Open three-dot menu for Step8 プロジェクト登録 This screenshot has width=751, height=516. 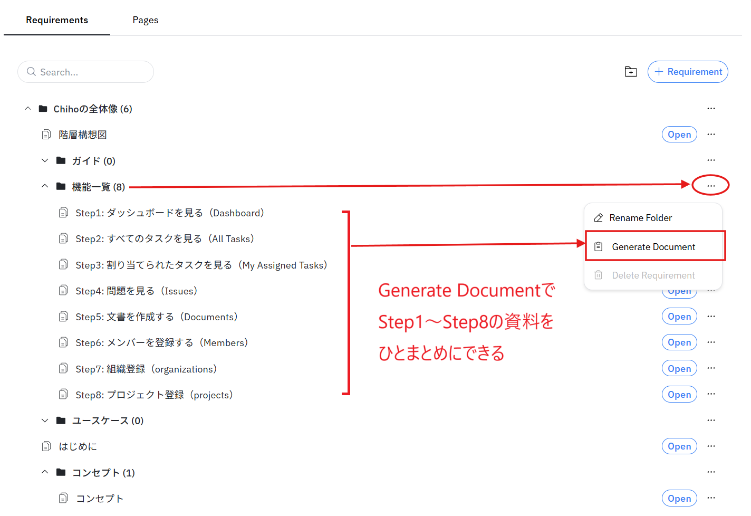[711, 394]
